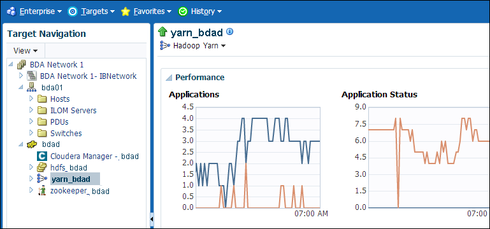Viewport: 490px width, 229px height.
Task: Open the Favorites menu
Action: click(147, 11)
